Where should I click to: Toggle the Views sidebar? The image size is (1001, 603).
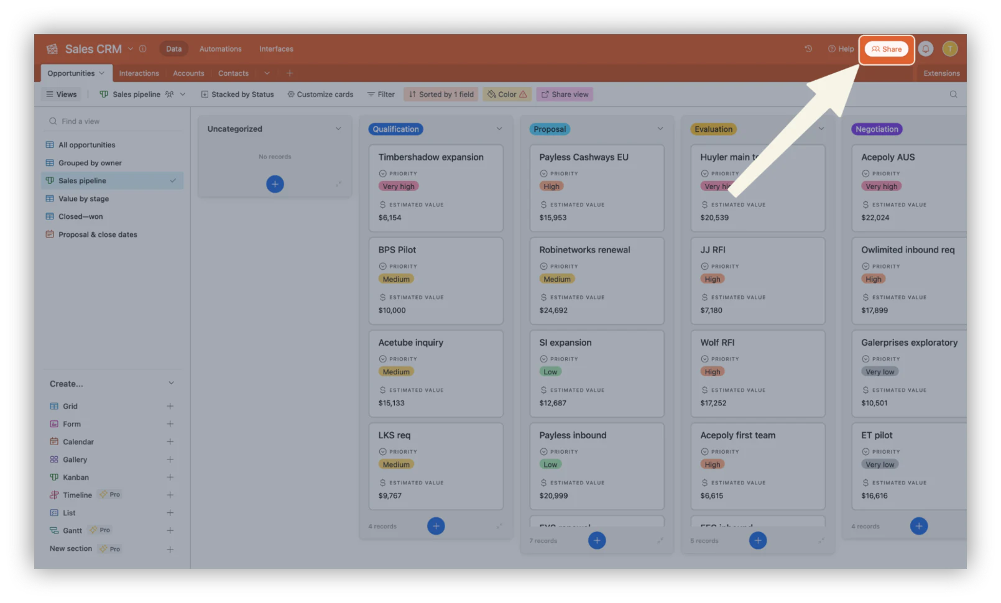click(x=62, y=94)
